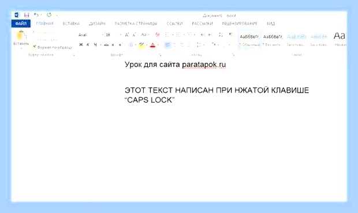Decrease font size with the smaller A icon
The image size is (358, 213).
[135, 35]
